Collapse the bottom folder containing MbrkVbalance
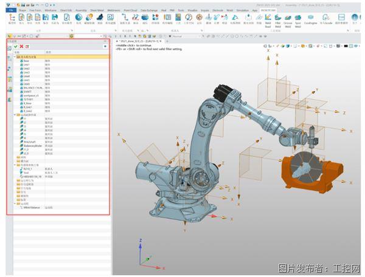This screenshot has height=277, width=365. pos(15,203)
